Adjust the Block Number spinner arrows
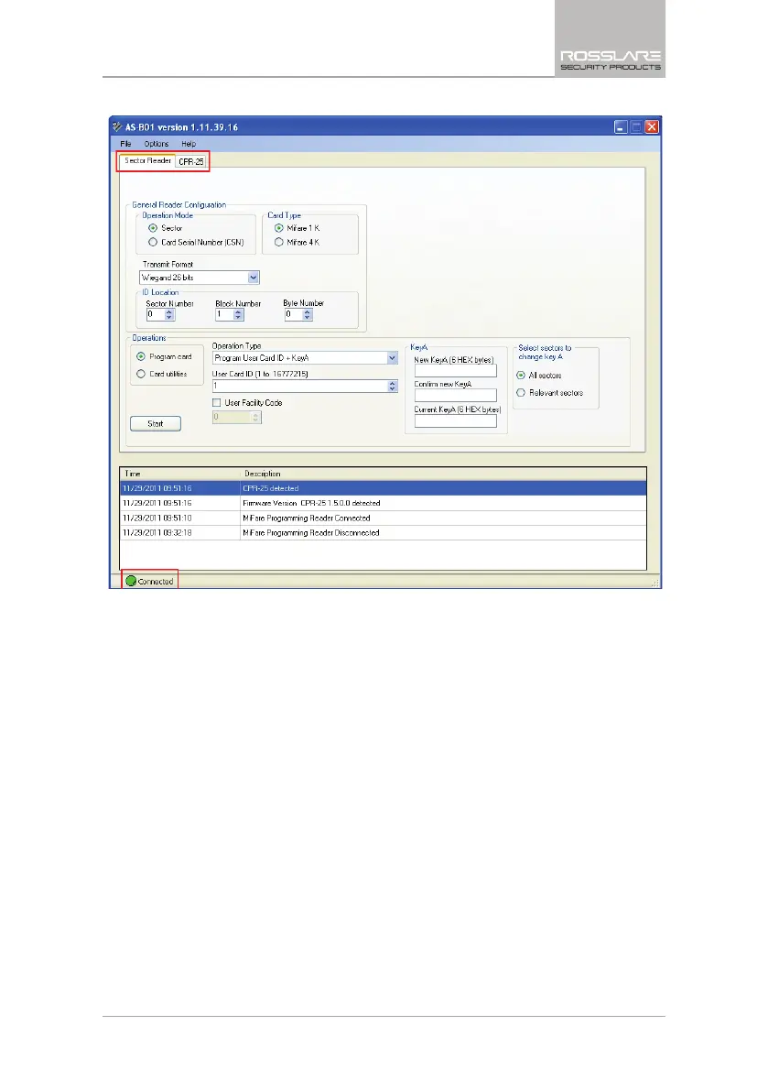This screenshot has height=1091, width=768. [x=238, y=314]
